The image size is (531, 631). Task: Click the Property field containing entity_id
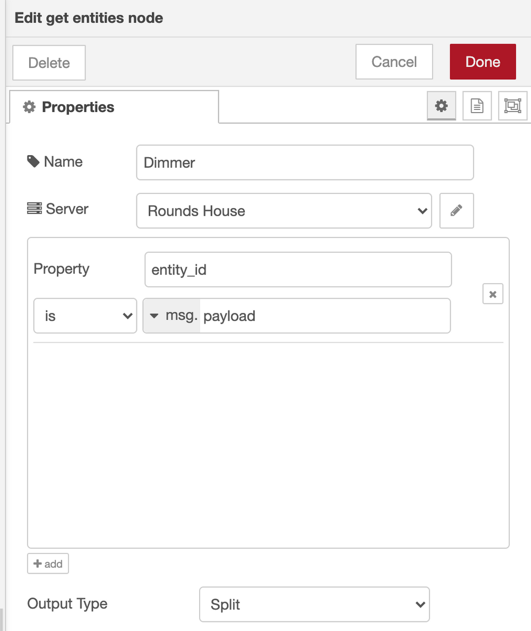[297, 270]
